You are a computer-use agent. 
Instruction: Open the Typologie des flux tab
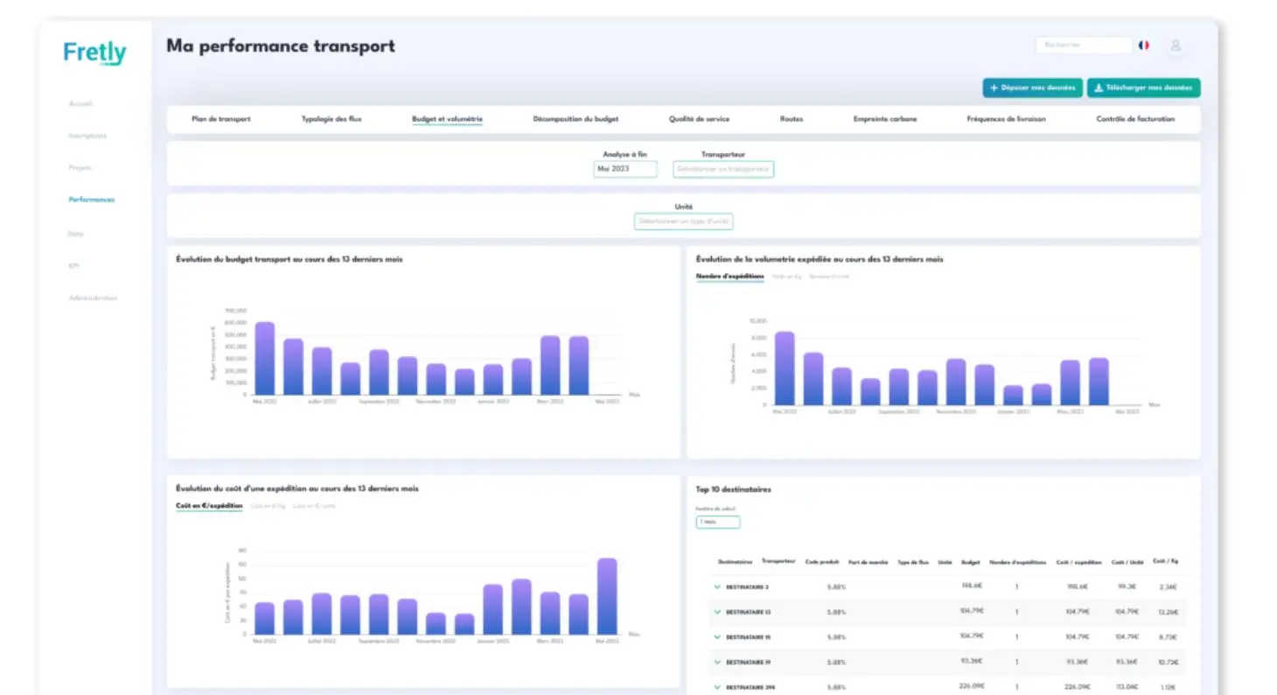(331, 119)
